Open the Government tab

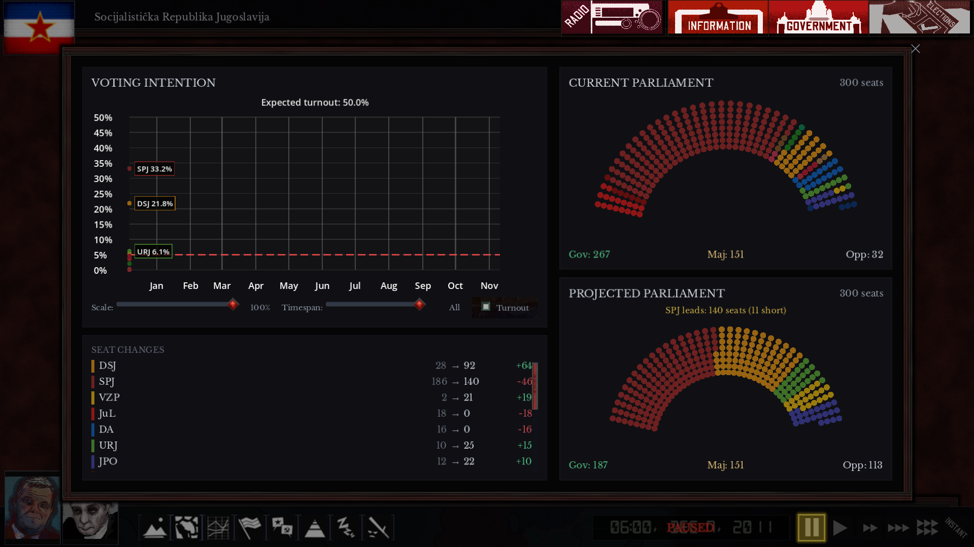[x=818, y=17]
